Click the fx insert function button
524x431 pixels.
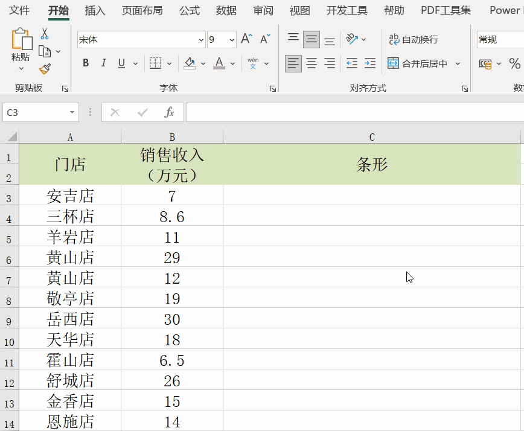[170, 113]
